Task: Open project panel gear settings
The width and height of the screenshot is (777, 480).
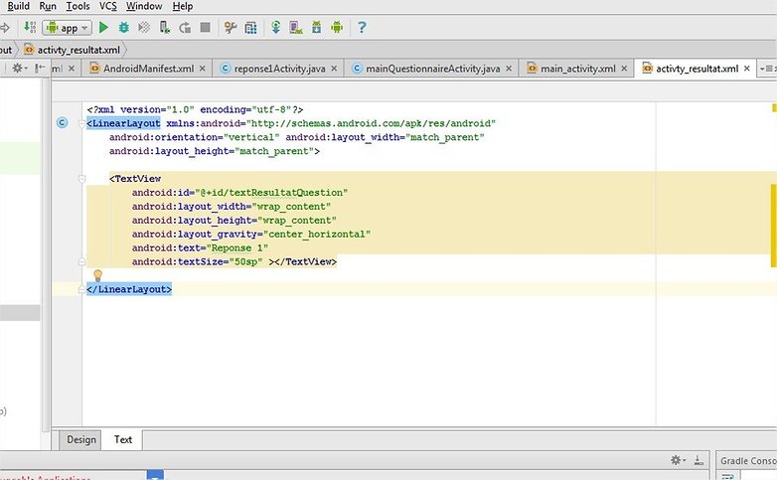Action: coord(20,69)
